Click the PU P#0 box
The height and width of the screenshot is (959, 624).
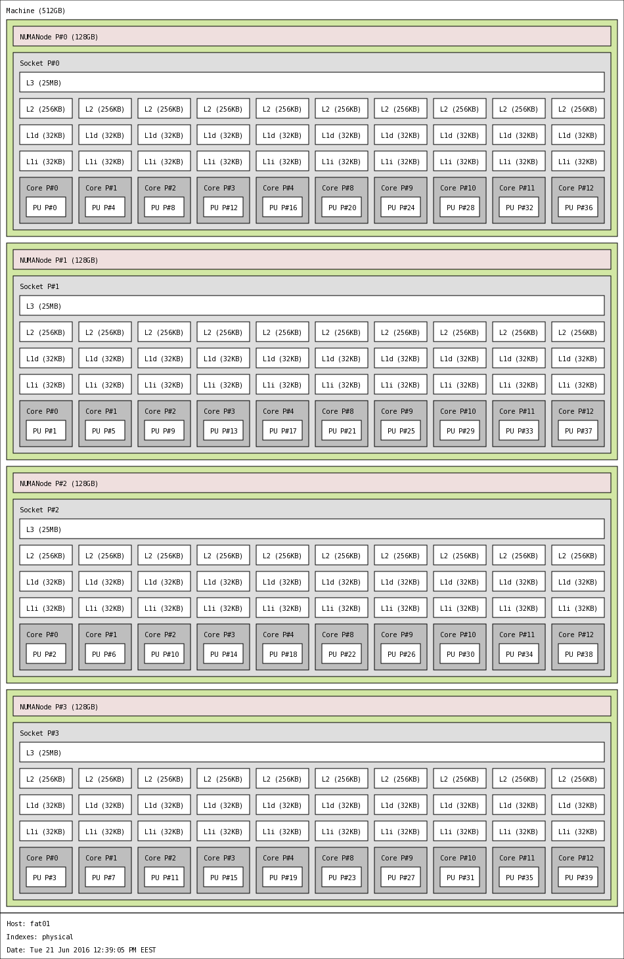pyautogui.click(x=45, y=207)
